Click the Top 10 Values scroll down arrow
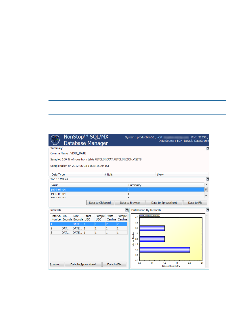 (x=206, y=196)
